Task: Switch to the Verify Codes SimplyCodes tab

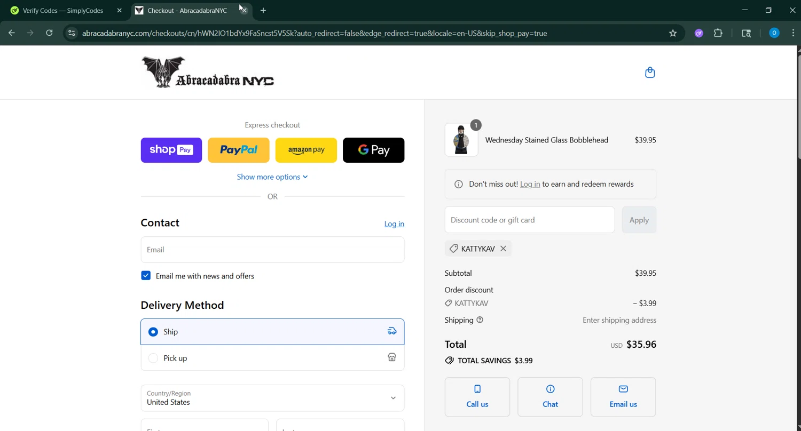Action: [x=63, y=10]
